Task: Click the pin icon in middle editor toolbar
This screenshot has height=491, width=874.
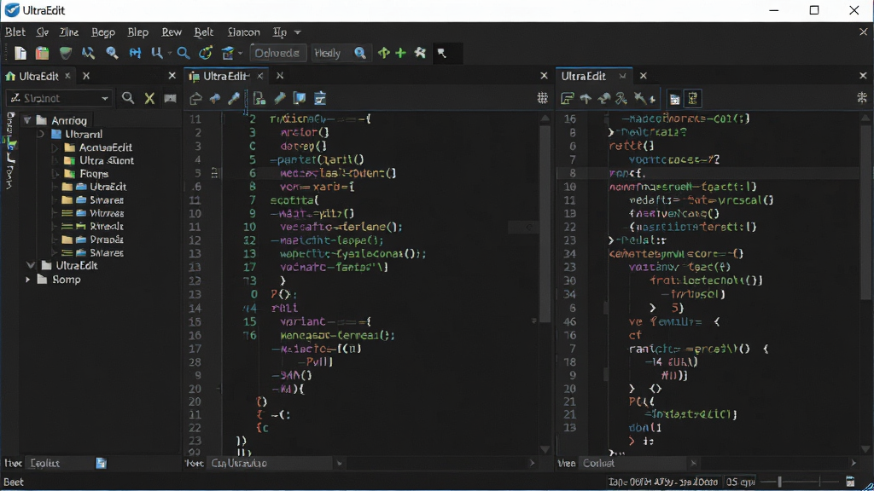Action: coord(214,99)
